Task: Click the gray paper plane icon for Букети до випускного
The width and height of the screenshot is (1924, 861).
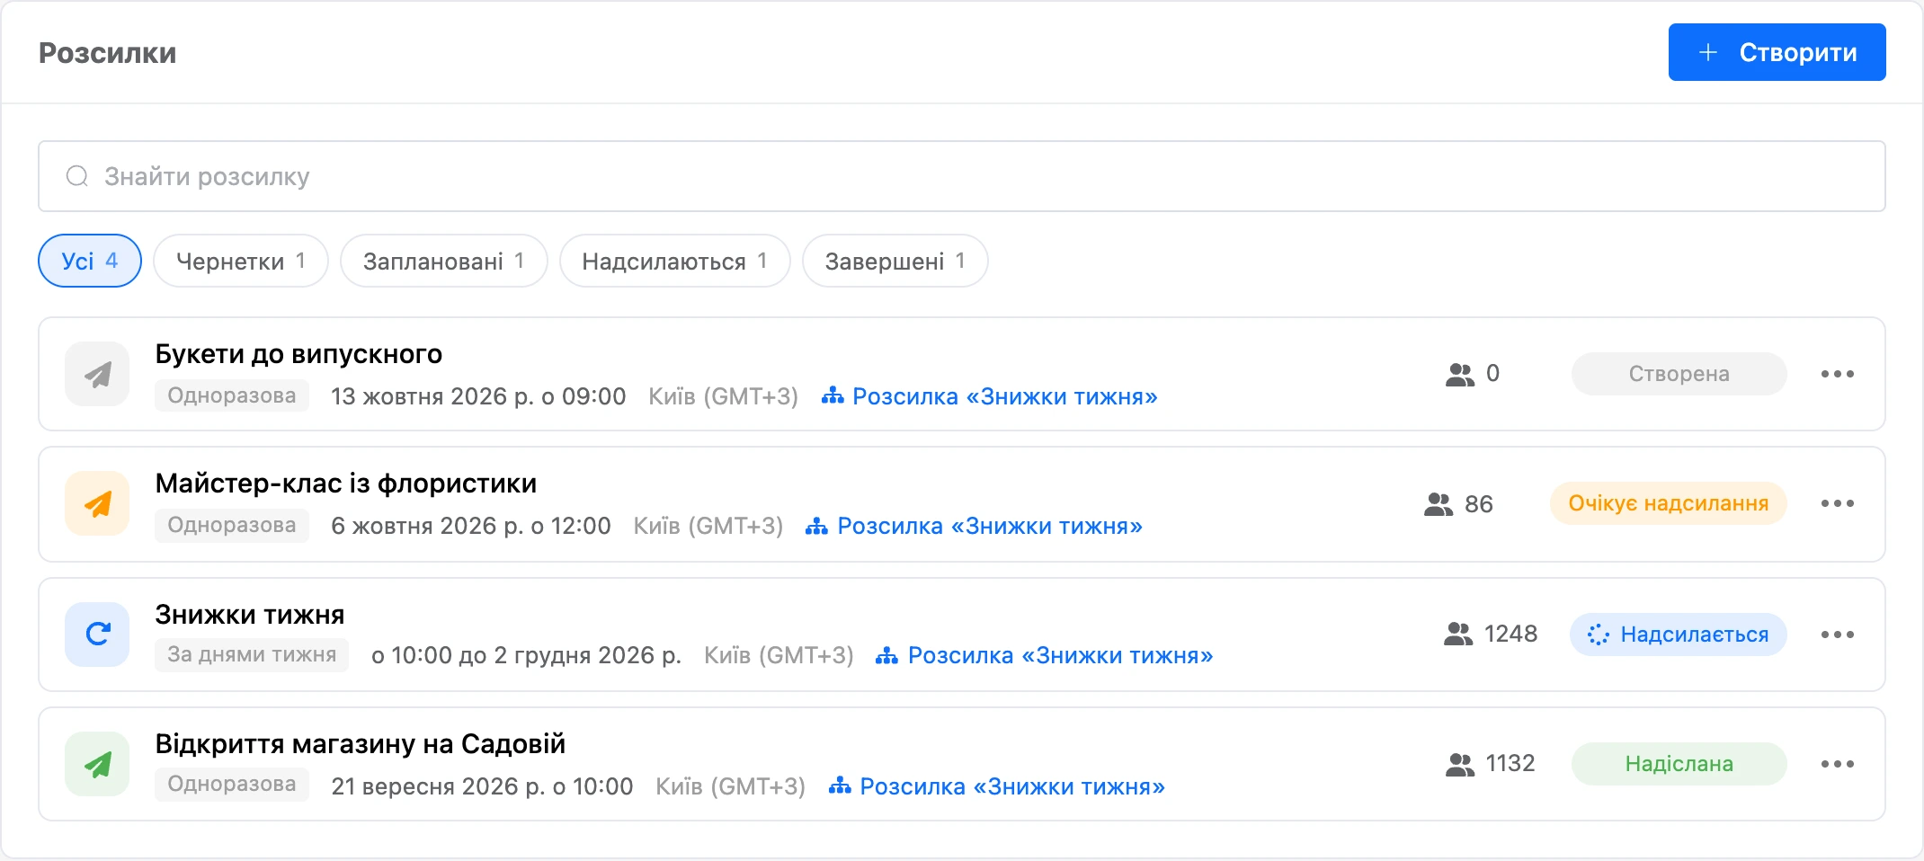Action: 97,374
